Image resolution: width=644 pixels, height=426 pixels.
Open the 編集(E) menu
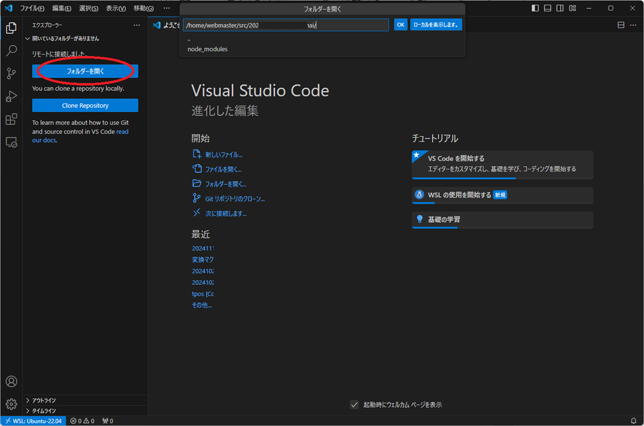coord(61,8)
